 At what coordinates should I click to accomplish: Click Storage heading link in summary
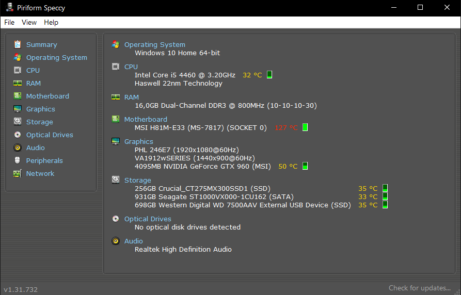[x=138, y=181]
